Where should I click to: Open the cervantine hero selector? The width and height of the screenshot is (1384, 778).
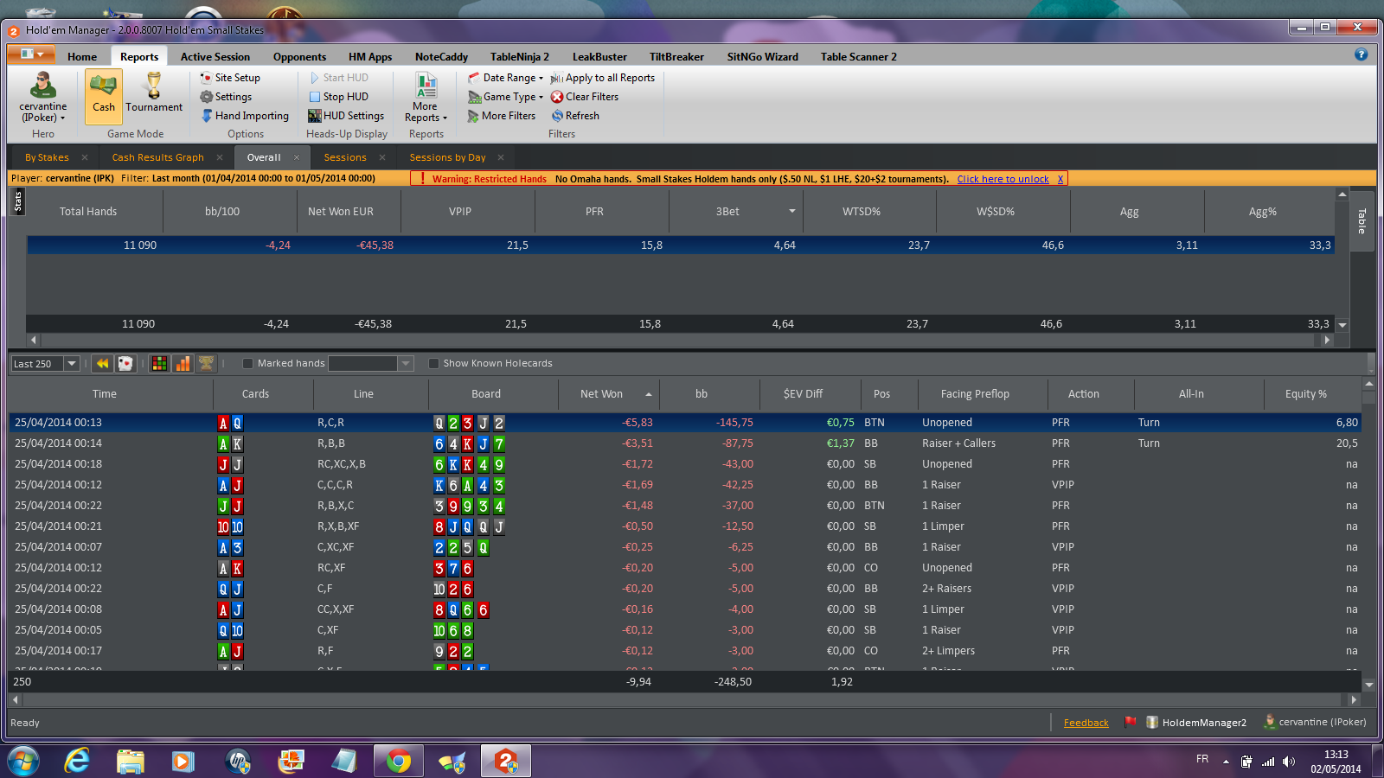[43, 97]
